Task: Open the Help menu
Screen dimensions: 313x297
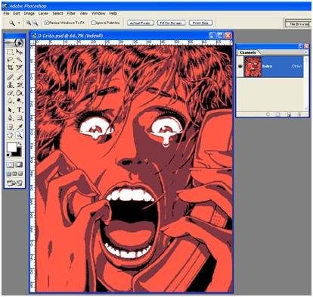Action: (x=113, y=14)
